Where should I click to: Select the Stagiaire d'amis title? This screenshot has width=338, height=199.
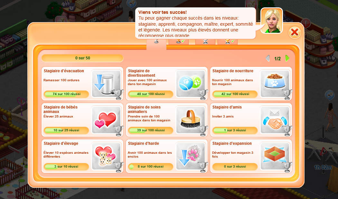227,107
